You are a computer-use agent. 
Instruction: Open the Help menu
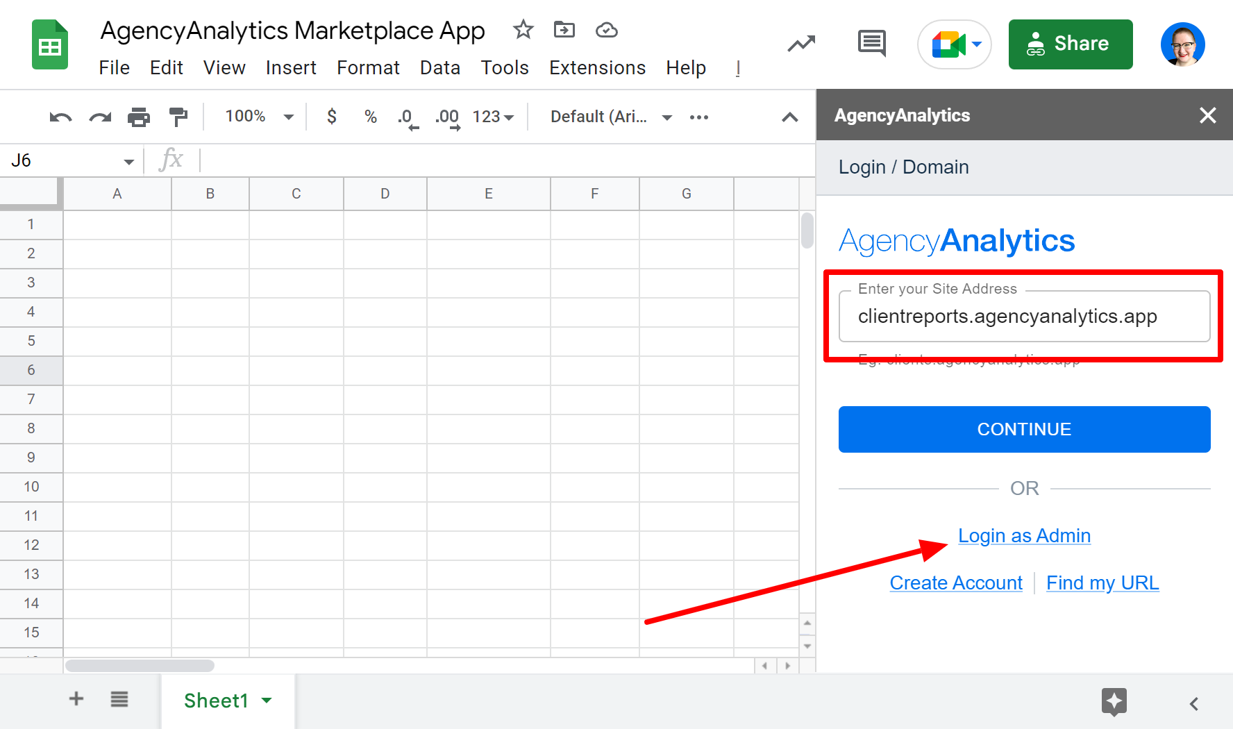click(x=686, y=68)
